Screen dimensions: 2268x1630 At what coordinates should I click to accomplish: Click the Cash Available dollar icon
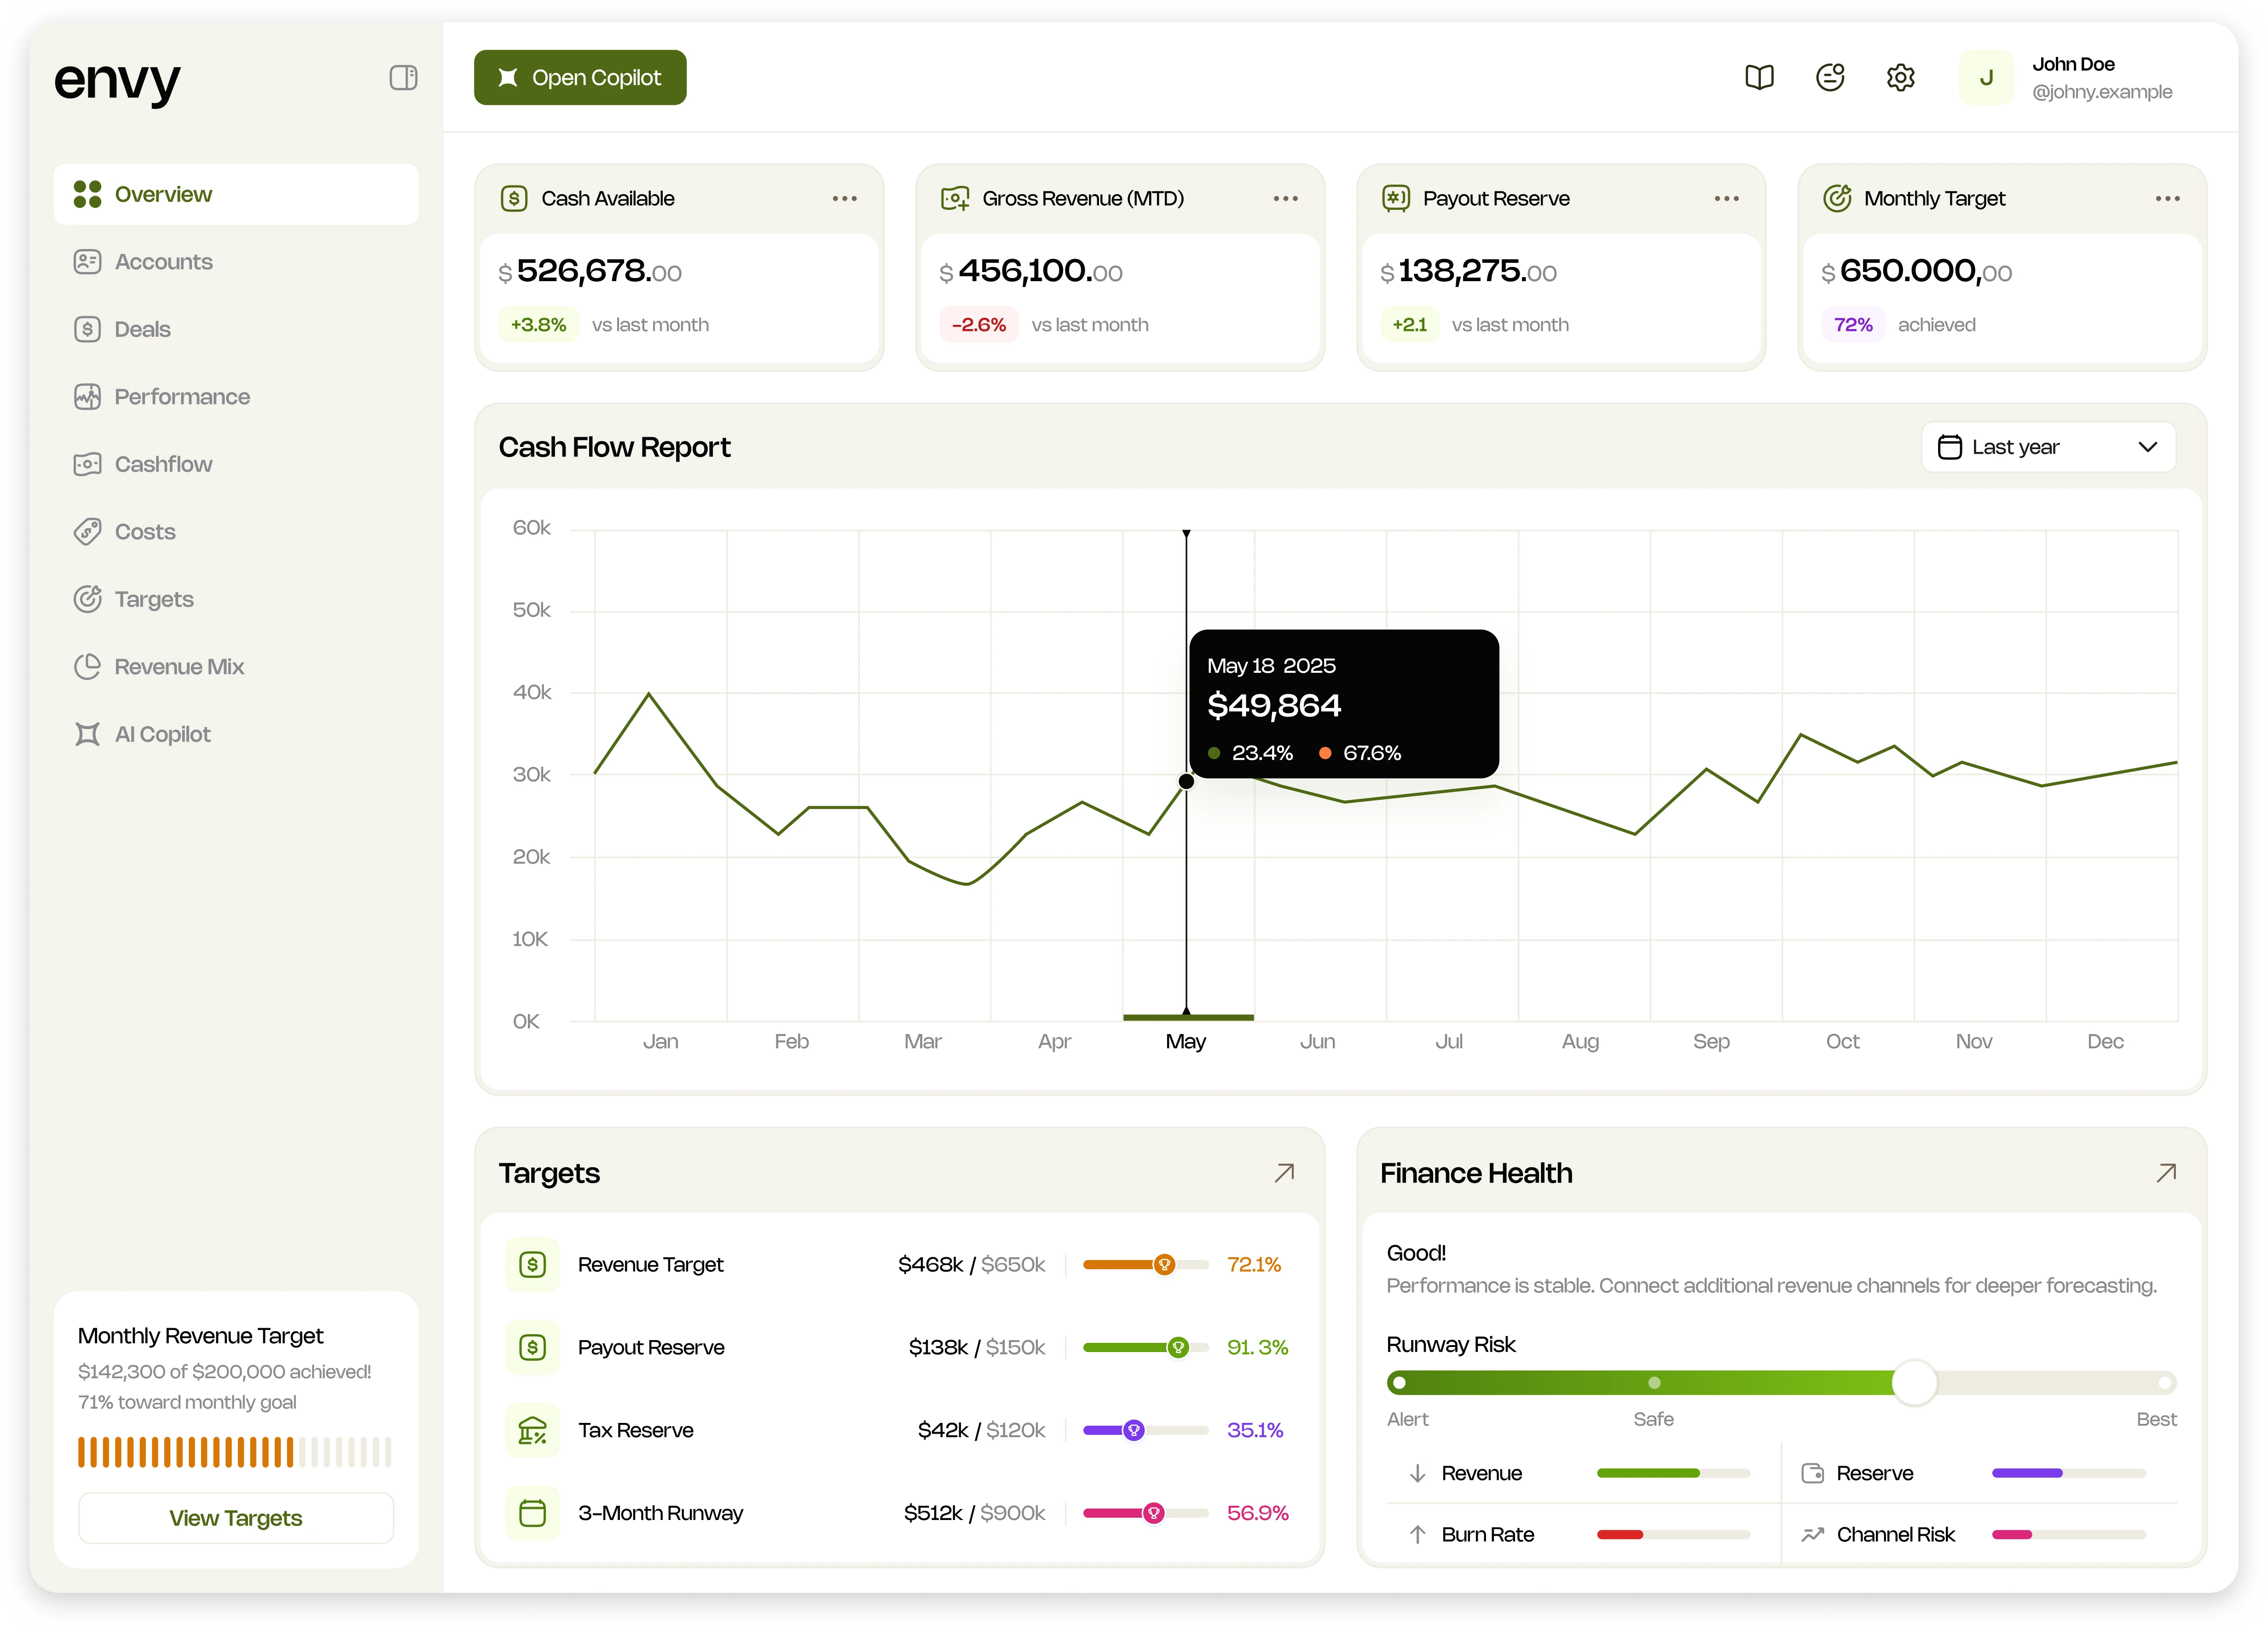pos(514,198)
